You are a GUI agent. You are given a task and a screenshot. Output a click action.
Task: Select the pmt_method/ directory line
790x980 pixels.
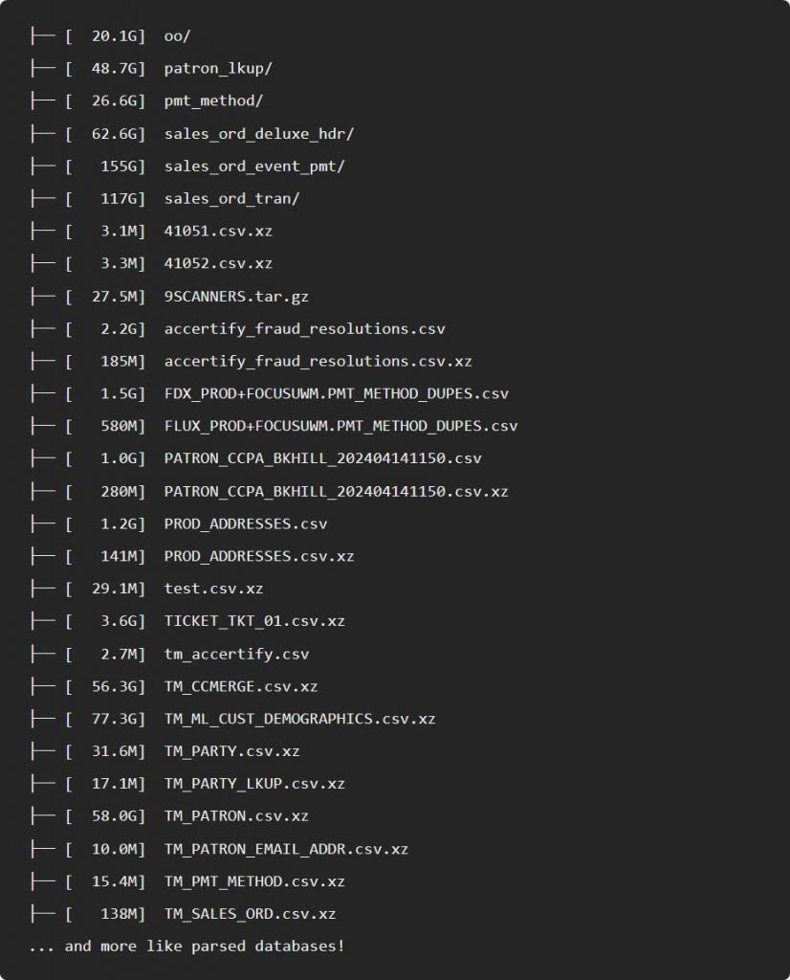click(213, 101)
